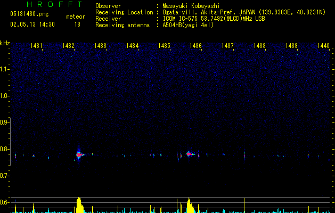
Task: Click the large meteor echo after 1432
Action: pyautogui.click(x=79, y=154)
